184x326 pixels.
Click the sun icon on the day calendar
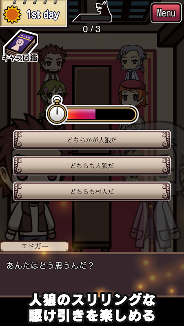point(12,14)
